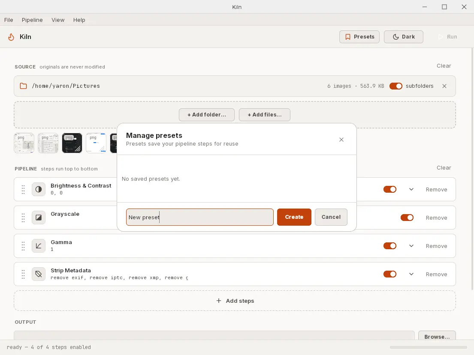Click Browse... for the output folder
The image size is (474, 355).
click(437, 336)
